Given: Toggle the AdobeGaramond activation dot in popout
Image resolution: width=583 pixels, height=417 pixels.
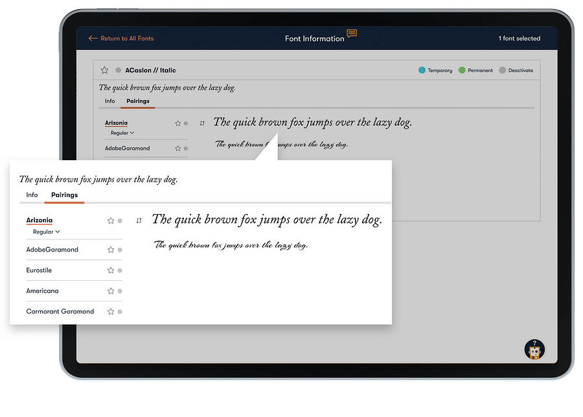Looking at the screenshot, I should point(120,250).
